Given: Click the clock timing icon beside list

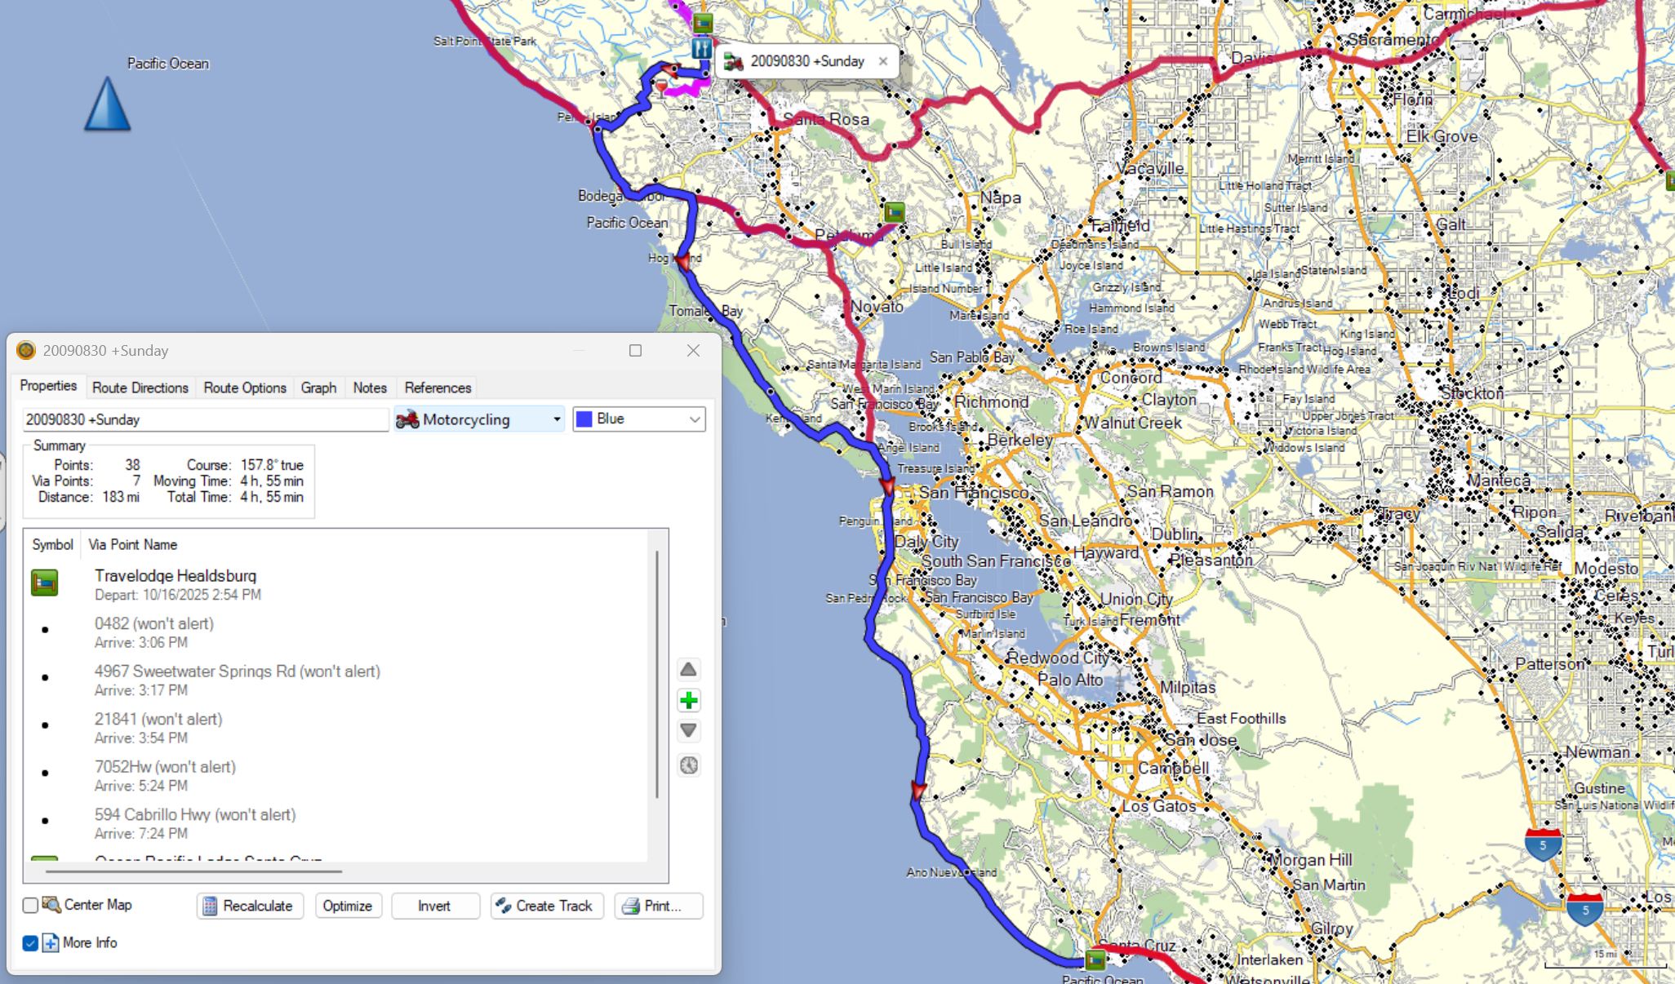Looking at the screenshot, I should tap(689, 765).
